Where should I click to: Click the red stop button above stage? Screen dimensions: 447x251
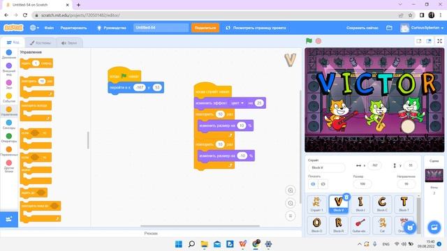pos(318,41)
